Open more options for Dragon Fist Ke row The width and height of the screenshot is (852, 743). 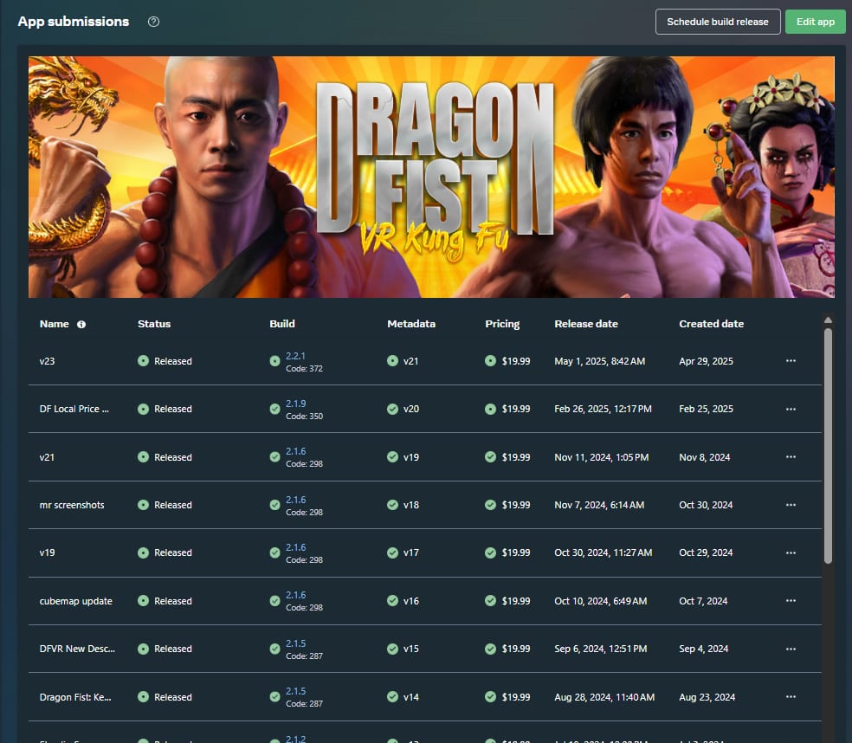point(791,697)
